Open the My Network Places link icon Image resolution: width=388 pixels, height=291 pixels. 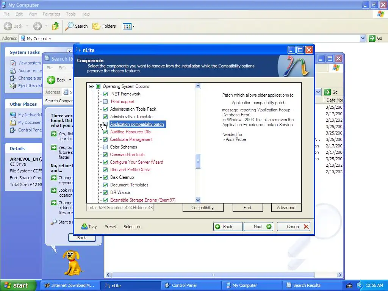[x=13, y=115]
